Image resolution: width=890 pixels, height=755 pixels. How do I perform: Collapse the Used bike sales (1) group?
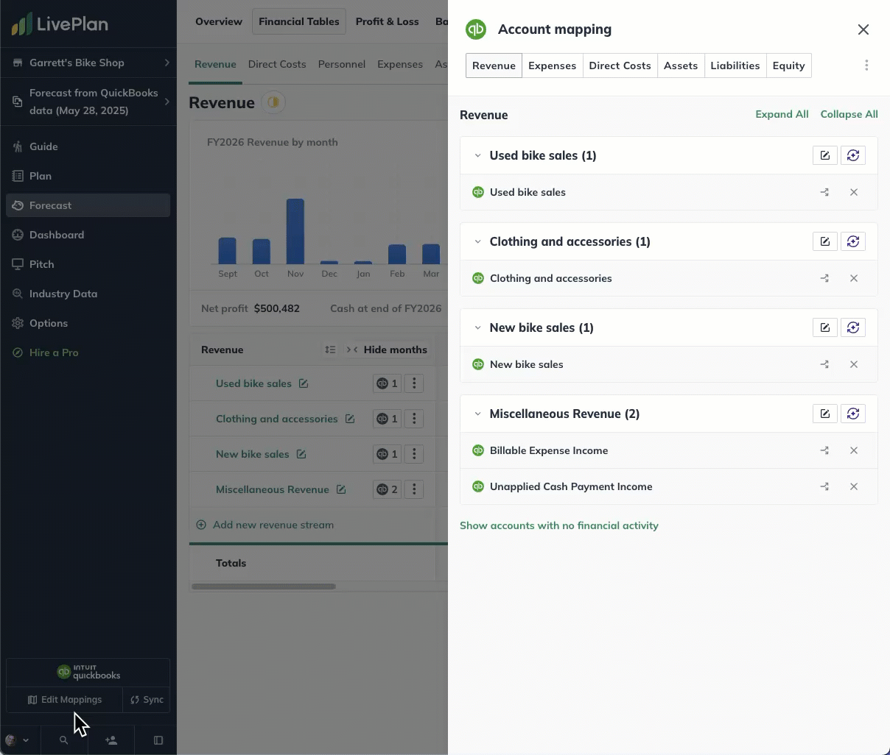(x=477, y=155)
